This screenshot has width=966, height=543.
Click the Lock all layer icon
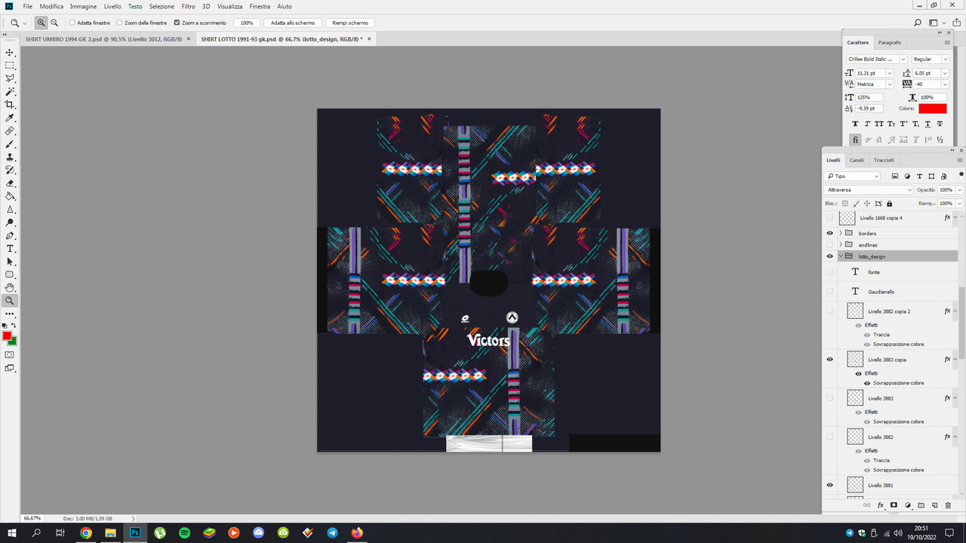(889, 204)
